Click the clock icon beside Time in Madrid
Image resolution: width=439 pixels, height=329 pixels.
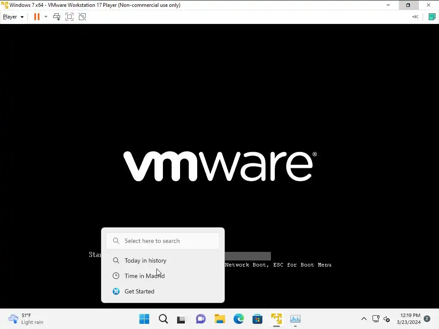pos(116,276)
